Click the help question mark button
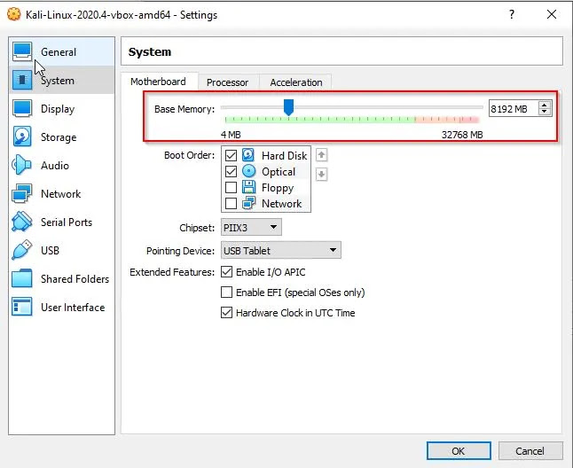Viewport: 573px width, 468px height. click(512, 14)
